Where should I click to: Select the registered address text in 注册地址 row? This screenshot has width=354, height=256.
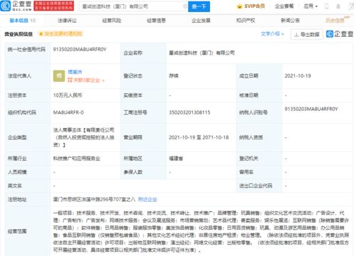coord(94,199)
